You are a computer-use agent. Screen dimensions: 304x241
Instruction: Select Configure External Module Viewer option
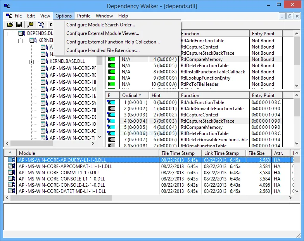(x=102, y=33)
